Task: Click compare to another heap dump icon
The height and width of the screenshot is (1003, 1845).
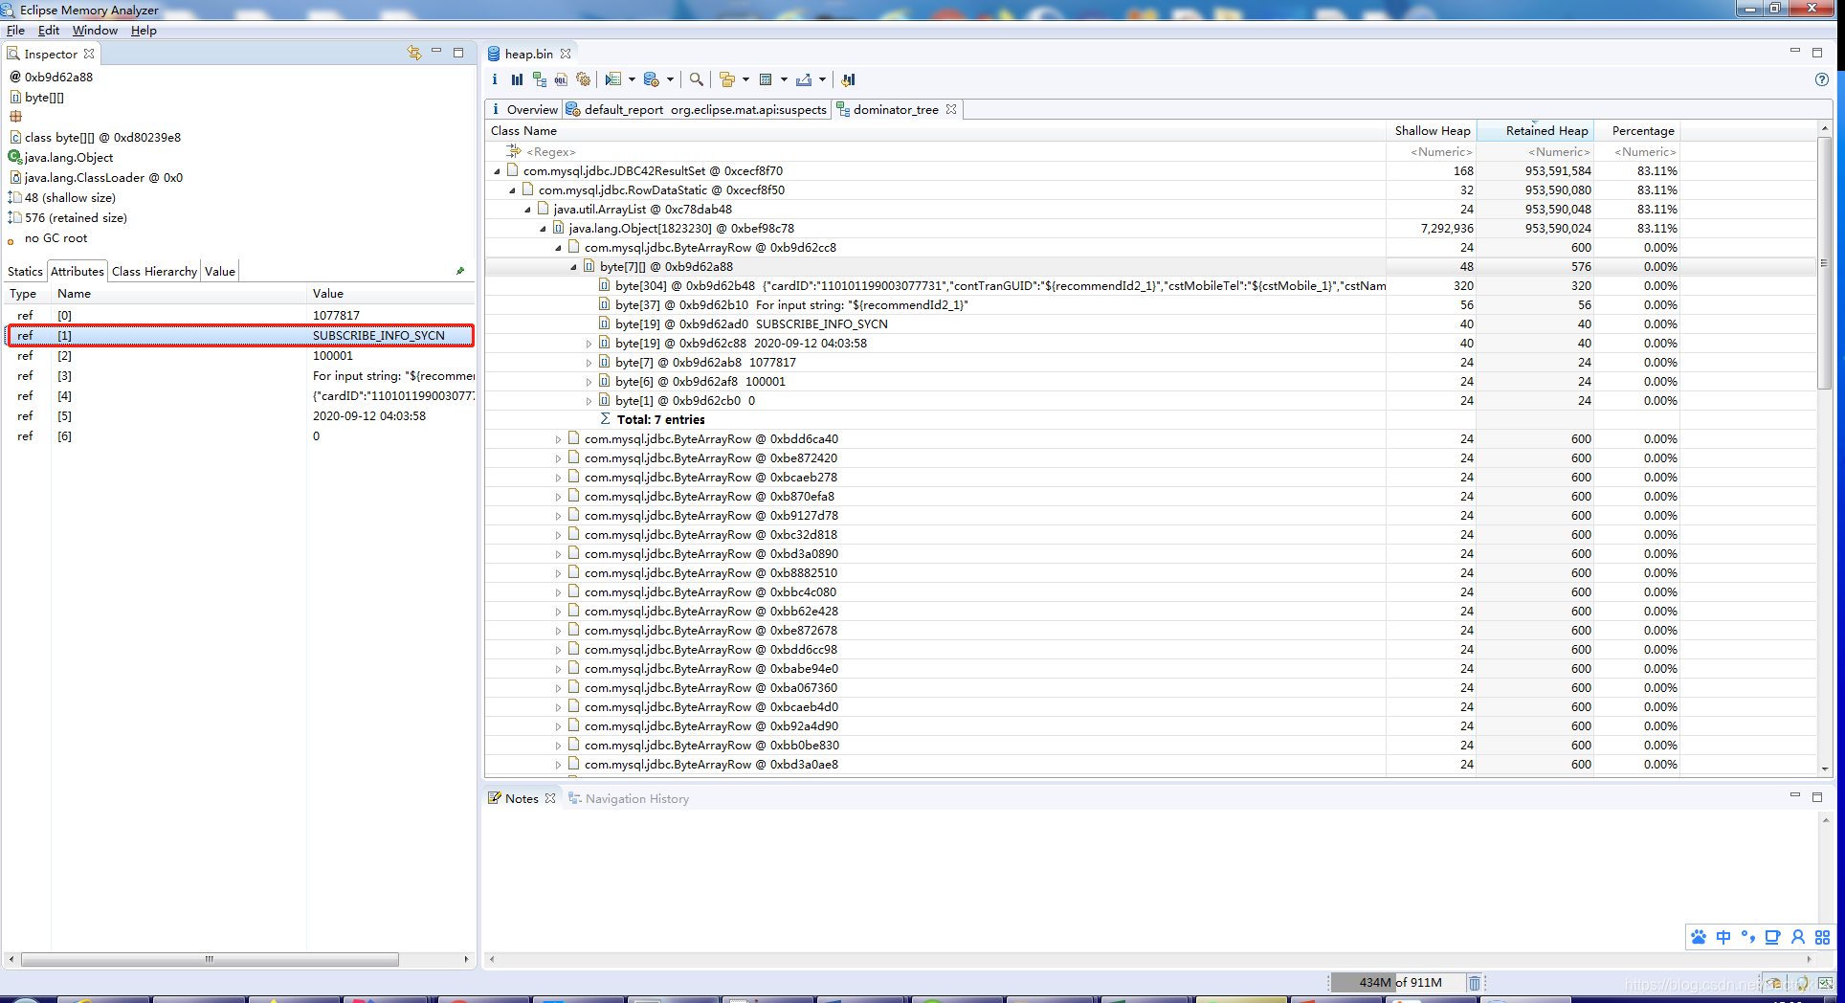Action: tap(848, 79)
